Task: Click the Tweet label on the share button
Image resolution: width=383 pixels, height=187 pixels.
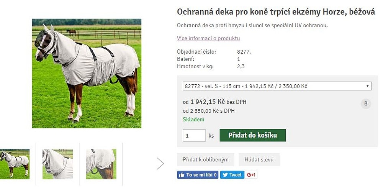Action: pyautogui.click(x=235, y=175)
